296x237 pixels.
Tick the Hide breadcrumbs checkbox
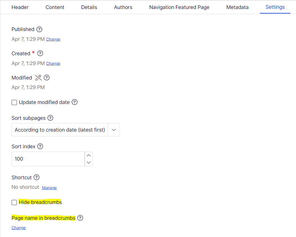pos(14,202)
